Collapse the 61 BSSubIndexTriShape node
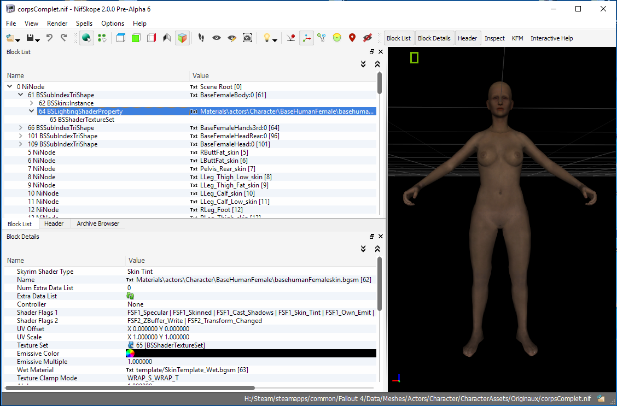This screenshot has width=617, height=406. [x=20, y=95]
